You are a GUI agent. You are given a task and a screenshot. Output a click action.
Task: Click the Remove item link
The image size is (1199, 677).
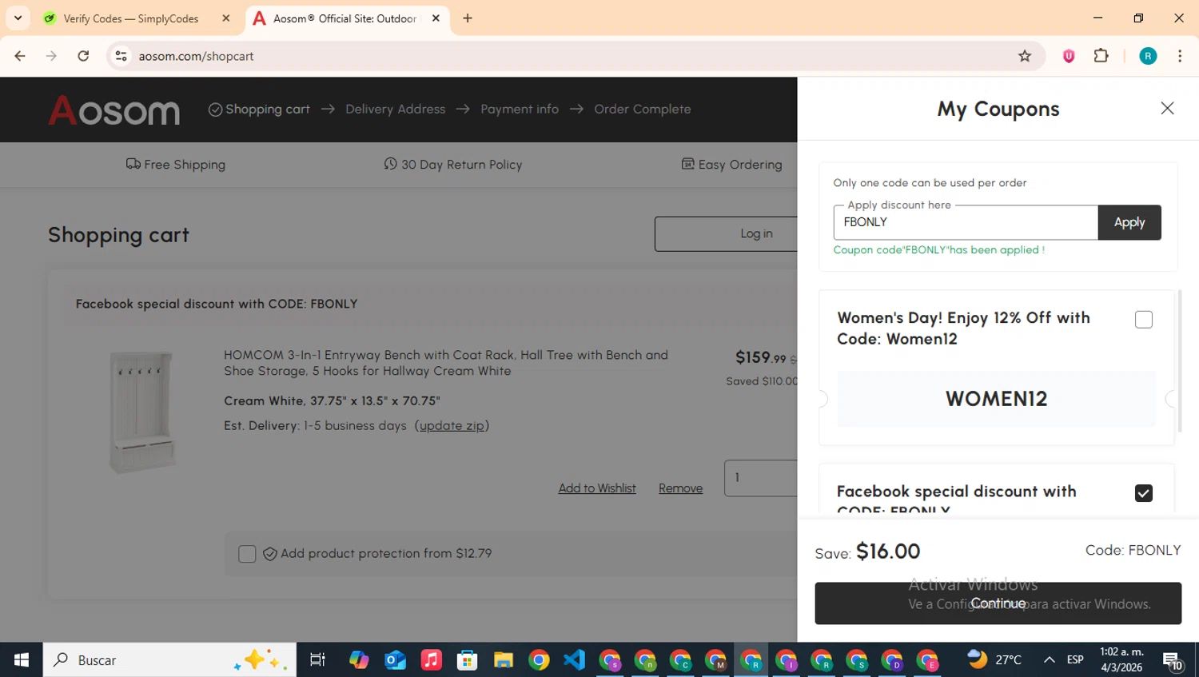coord(680,488)
